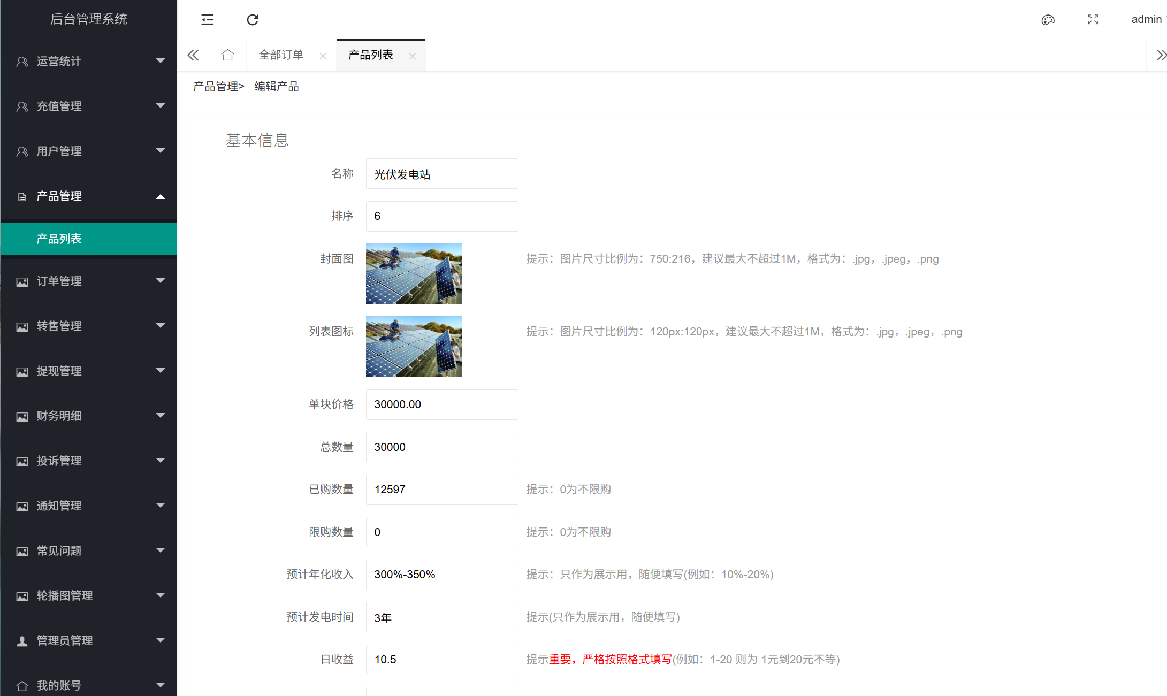Close the 产品列表 tab
Screen dimensions: 1167x696
coord(412,56)
